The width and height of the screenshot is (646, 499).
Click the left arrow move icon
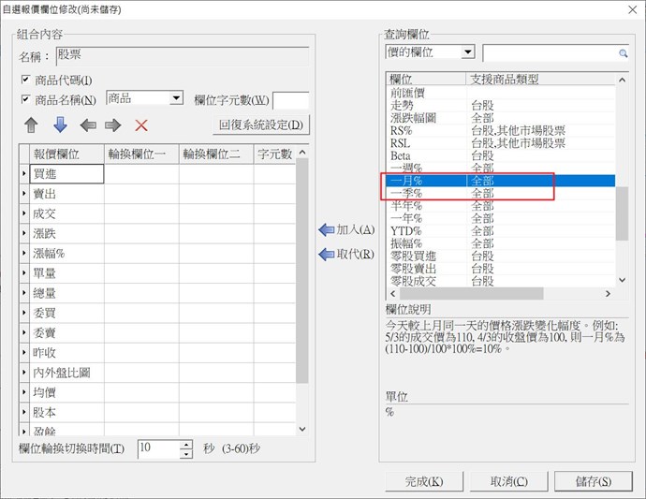coord(87,125)
